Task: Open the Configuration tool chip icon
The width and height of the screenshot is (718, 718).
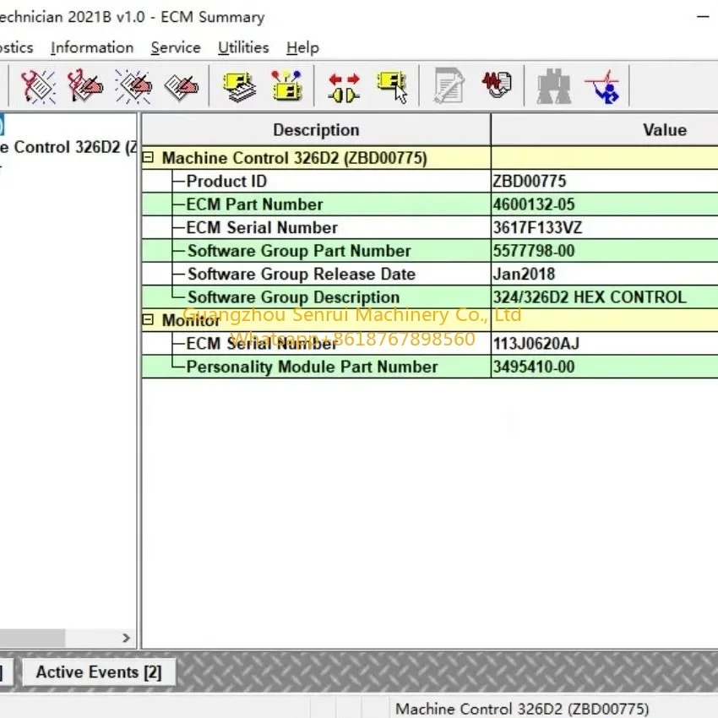Action: pos(286,86)
